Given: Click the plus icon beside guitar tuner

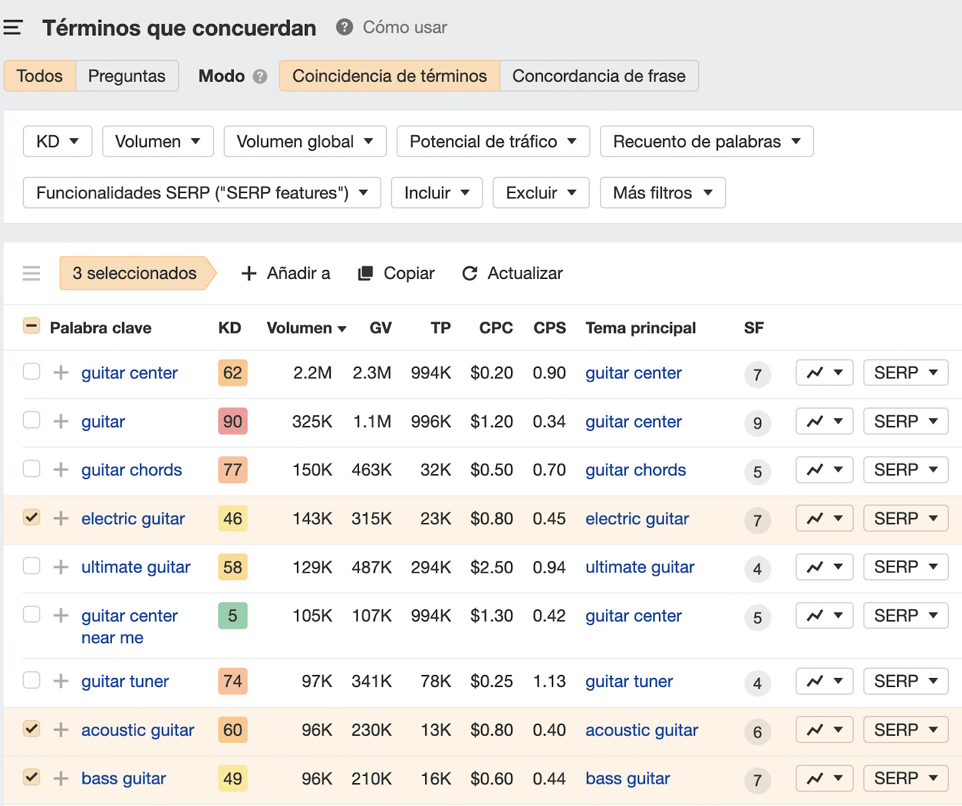Looking at the screenshot, I should tap(61, 681).
